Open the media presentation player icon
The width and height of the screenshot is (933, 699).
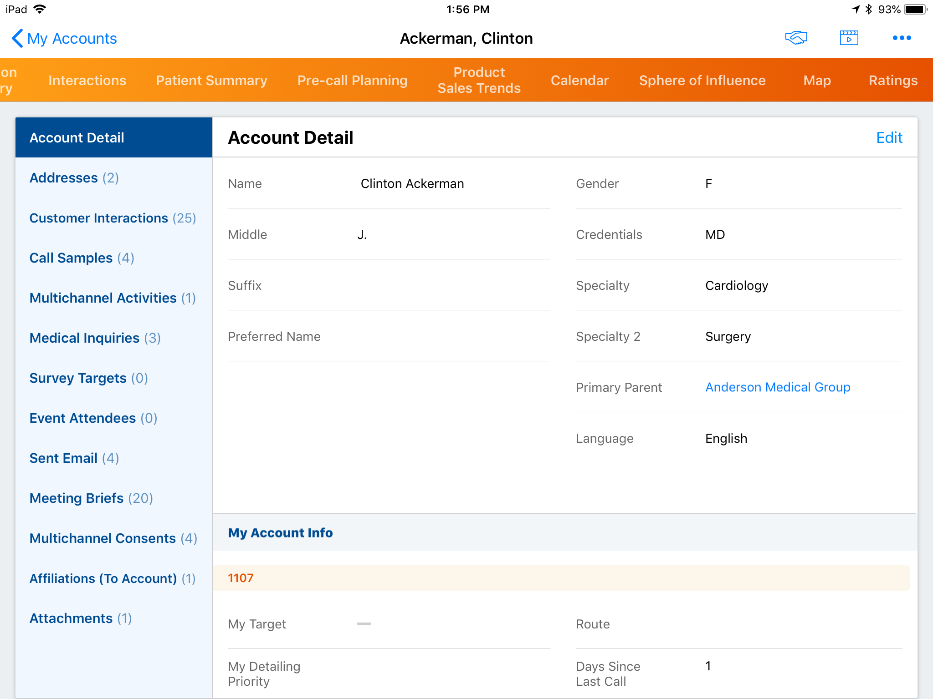pyautogui.click(x=849, y=38)
